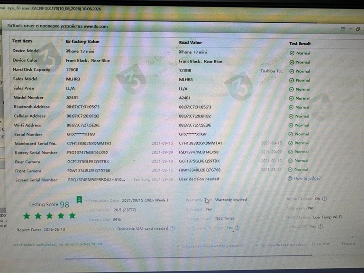364x273 pixels.
Task: Open help next to Verify UDID Yes
Action: [320, 227]
